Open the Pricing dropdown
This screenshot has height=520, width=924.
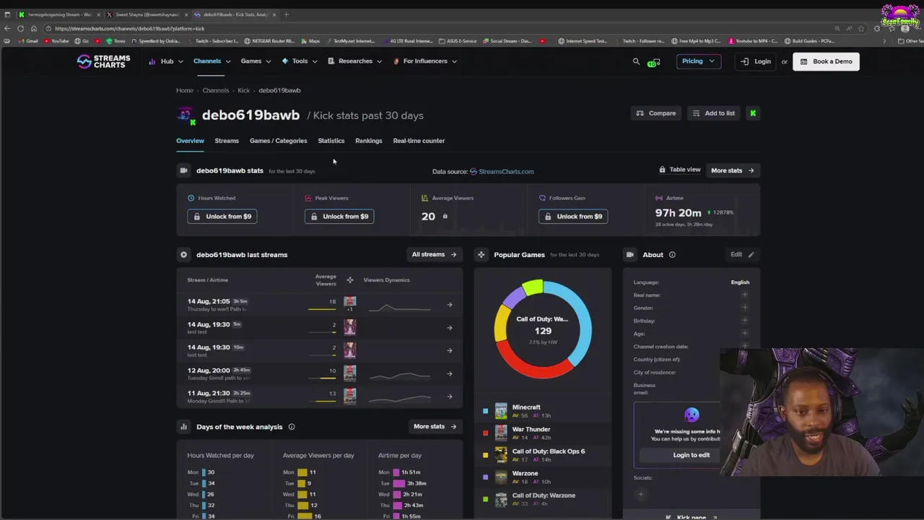pos(698,61)
